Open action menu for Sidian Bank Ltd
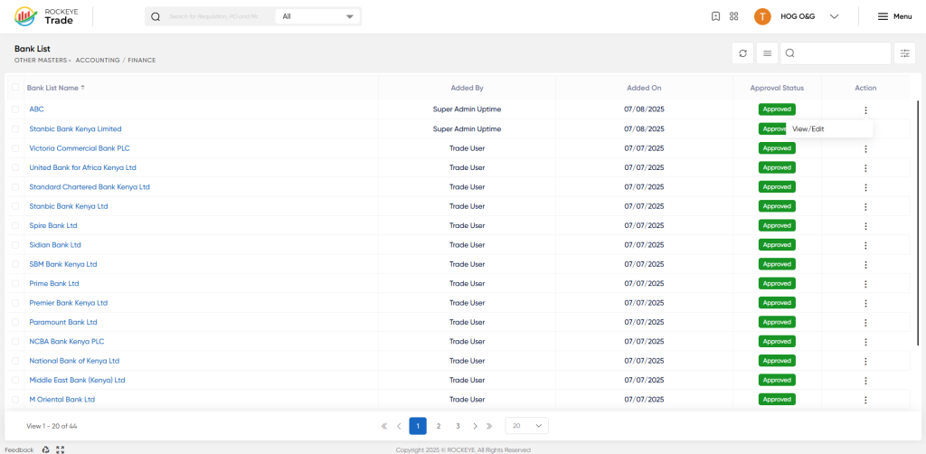The width and height of the screenshot is (926, 454). click(865, 246)
